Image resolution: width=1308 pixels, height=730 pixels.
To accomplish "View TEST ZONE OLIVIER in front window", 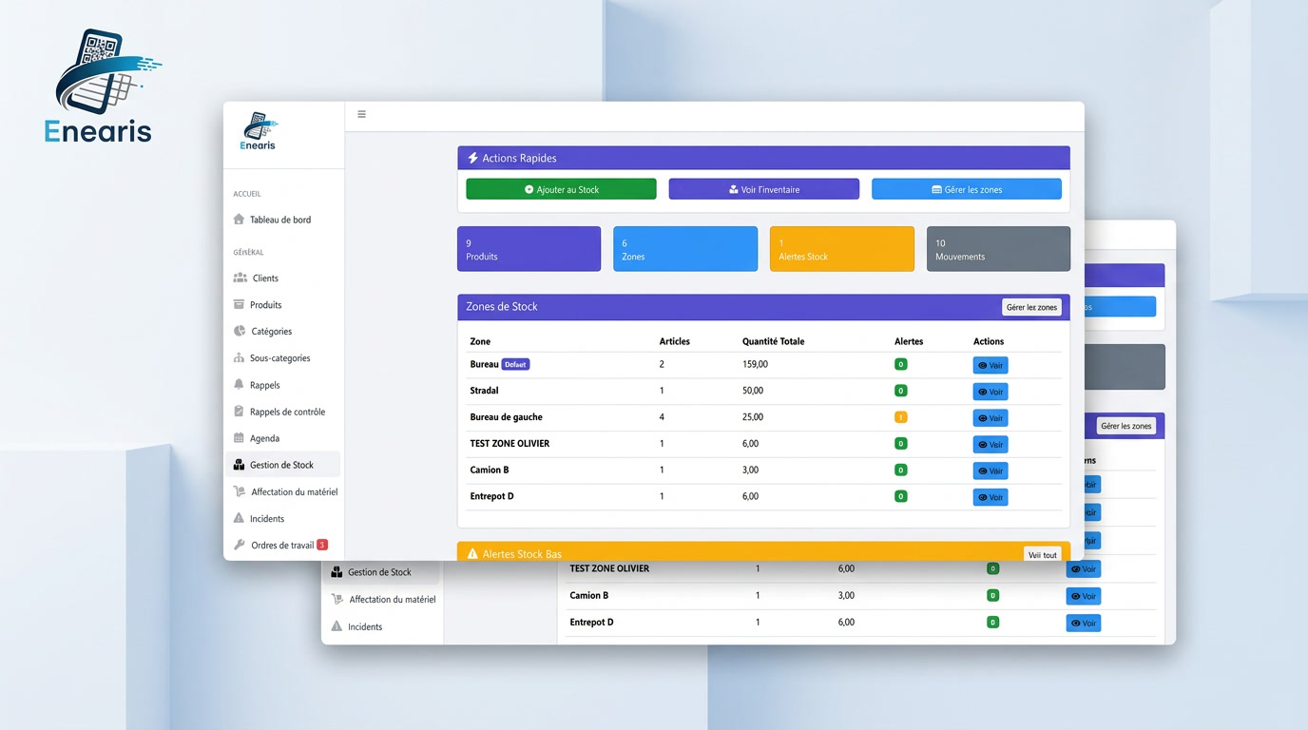I will tap(990, 445).
